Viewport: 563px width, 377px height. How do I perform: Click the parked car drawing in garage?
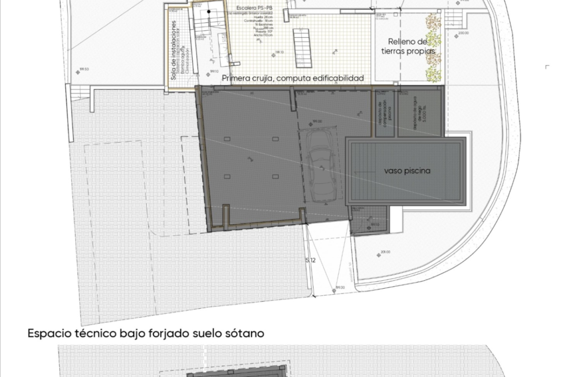[320, 167]
